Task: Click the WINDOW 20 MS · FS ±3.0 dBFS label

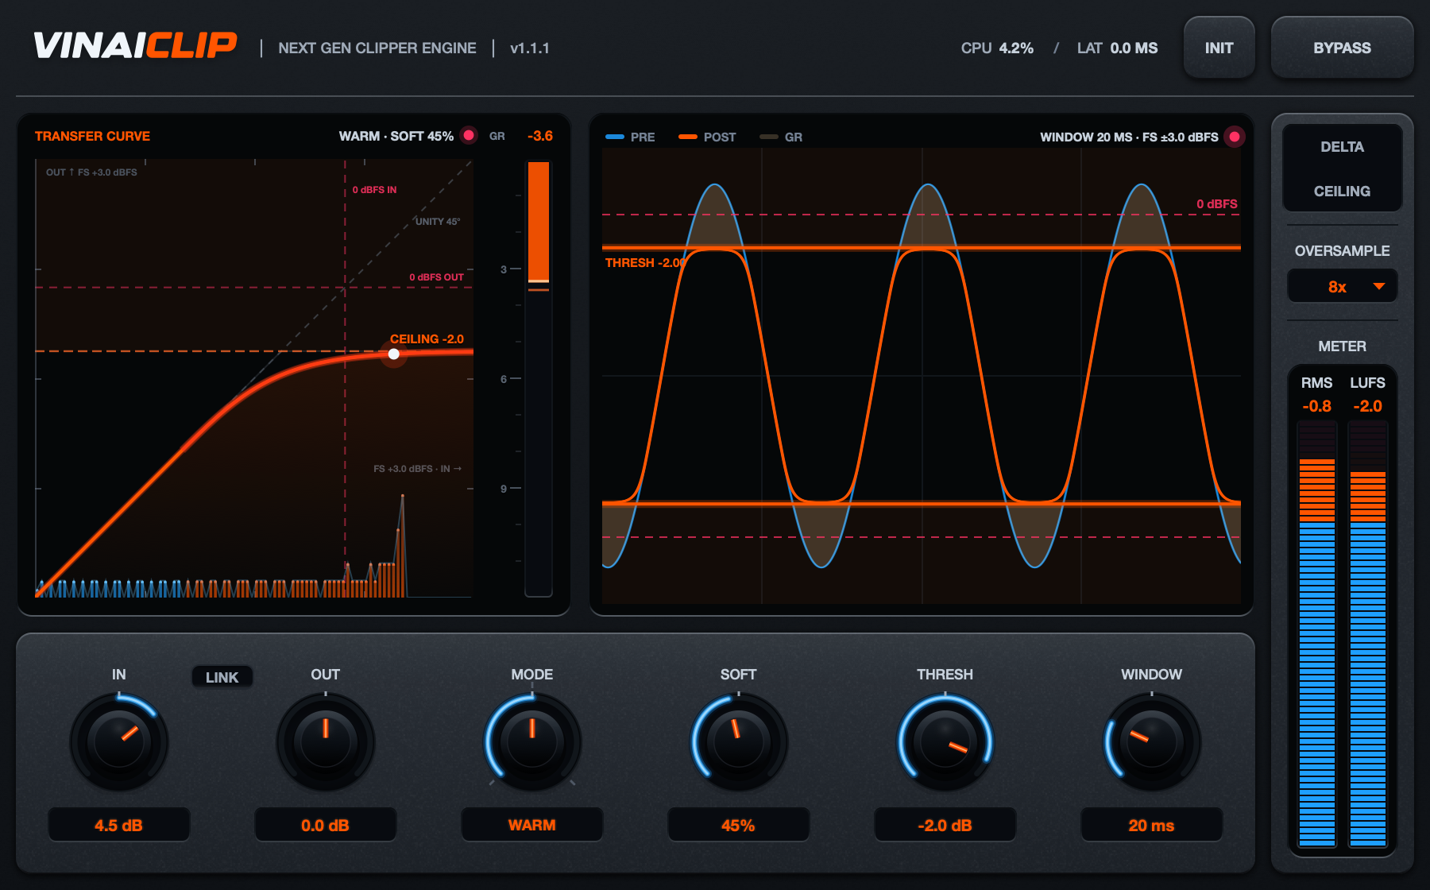Action: [x=1129, y=137]
